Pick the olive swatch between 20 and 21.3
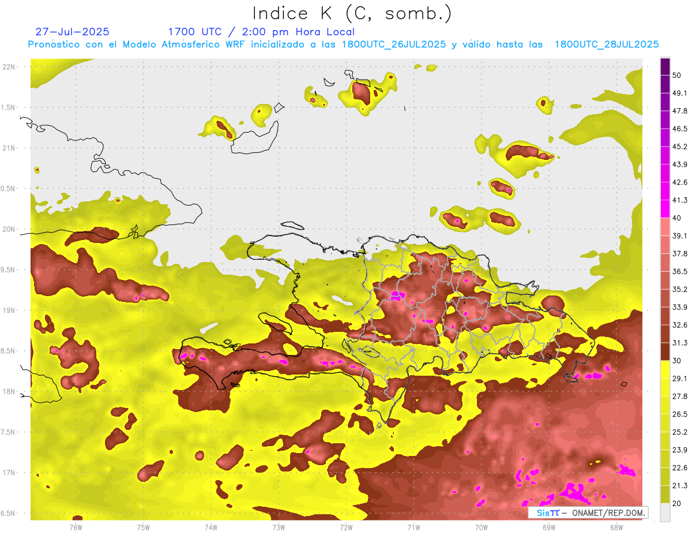692x535 pixels. [665, 495]
